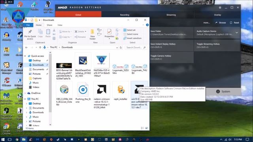Image resolution: width=253 pixels, height=142 pixels.
Task: Select the radeon-crimson-relive minimalsetup file
Action: coord(102,95)
